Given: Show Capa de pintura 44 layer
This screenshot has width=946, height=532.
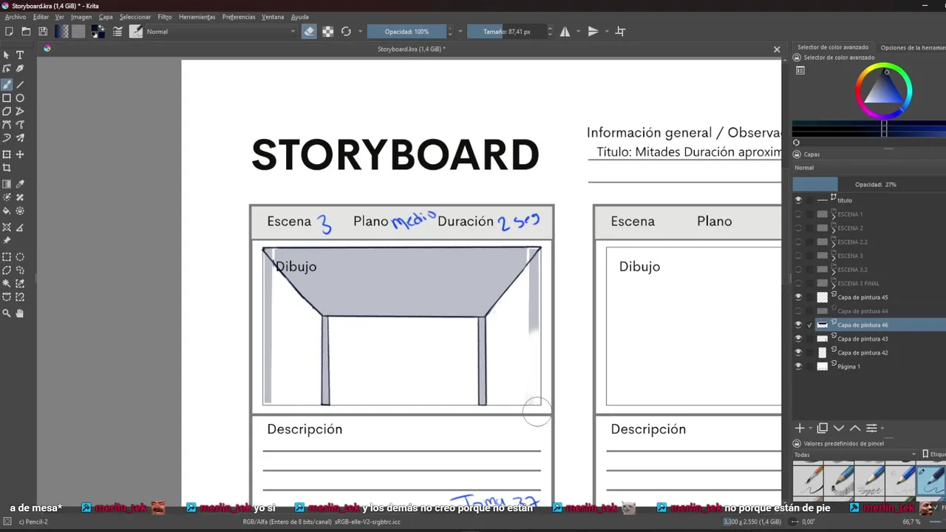Looking at the screenshot, I should [x=798, y=311].
